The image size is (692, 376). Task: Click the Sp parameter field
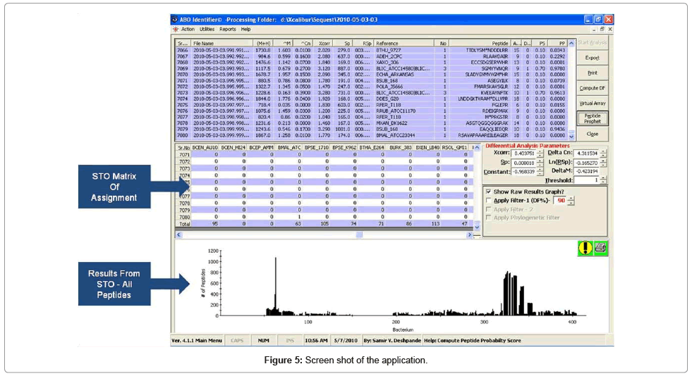(x=523, y=163)
